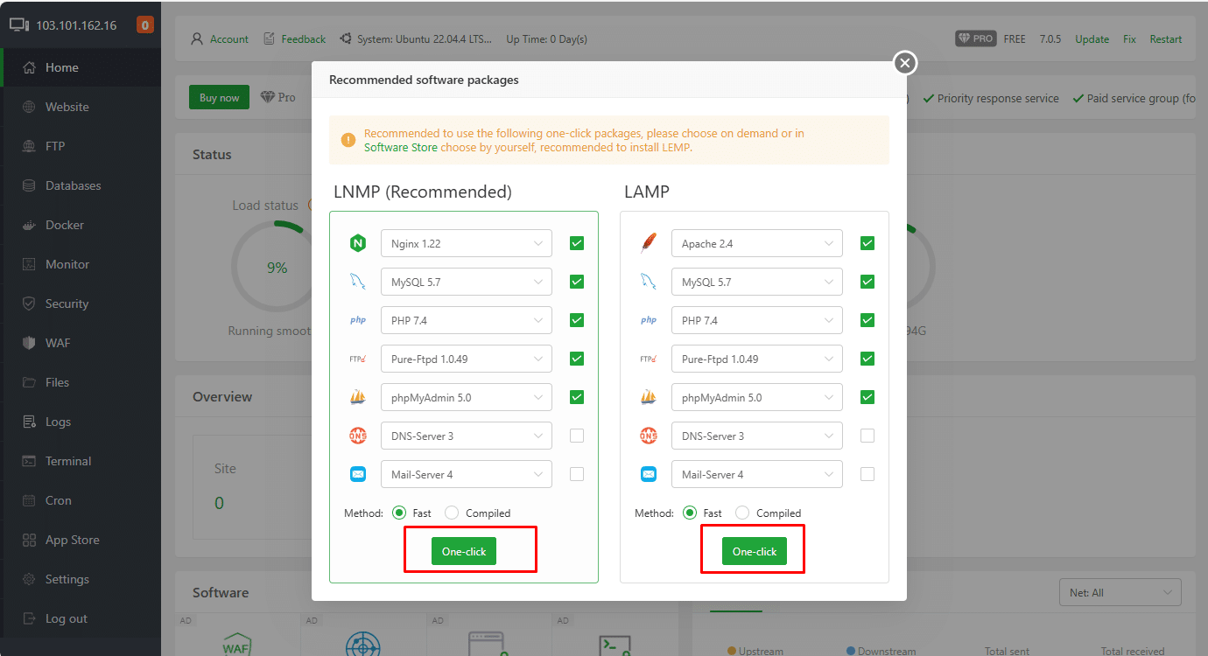The height and width of the screenshot is (656, 1208).
Task: Click the Ubuntu system icon in top bar
Action: 346,38
